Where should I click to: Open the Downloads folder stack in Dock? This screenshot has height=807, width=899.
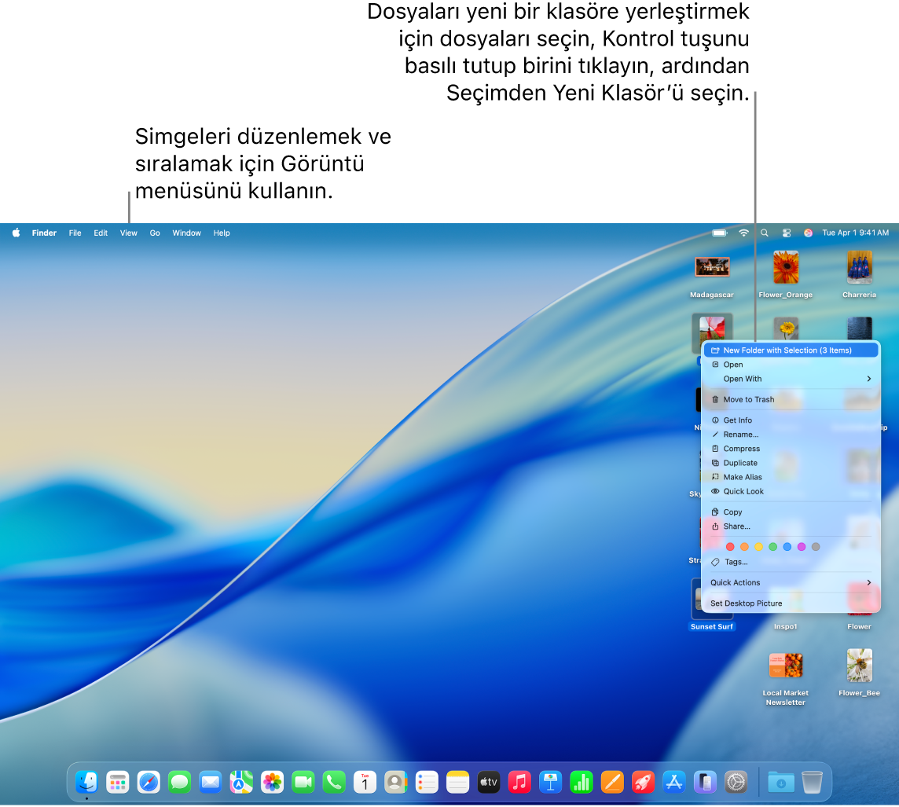[x=781, y=783]
